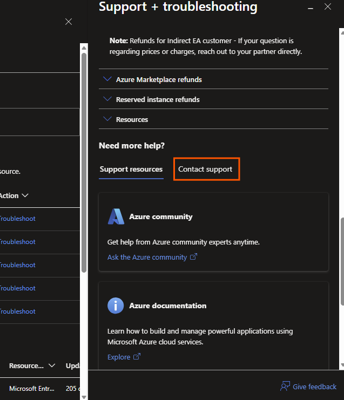The image size is (344, 400).
Task: Click the left pane scroll down arrow
Action: tap(84, 397)
